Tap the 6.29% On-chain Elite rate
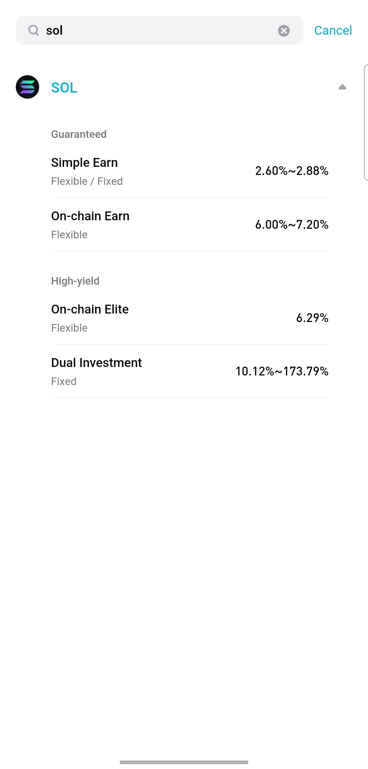 312,318
